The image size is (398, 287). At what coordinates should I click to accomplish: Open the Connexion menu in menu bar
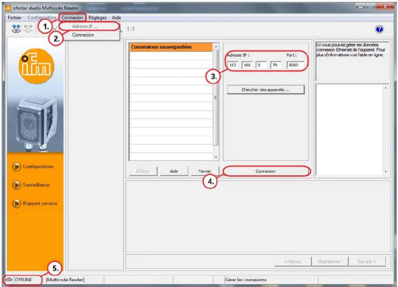point(73,18)
